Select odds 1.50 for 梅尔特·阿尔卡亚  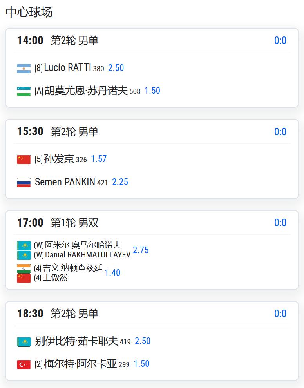coord(141,364)
